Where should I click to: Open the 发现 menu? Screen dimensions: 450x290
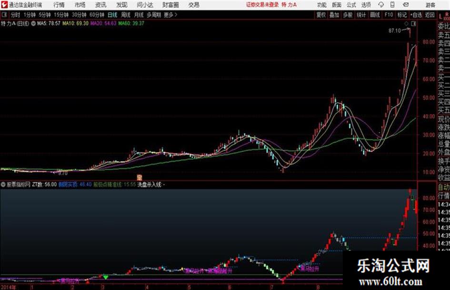(x=122, y=5)
